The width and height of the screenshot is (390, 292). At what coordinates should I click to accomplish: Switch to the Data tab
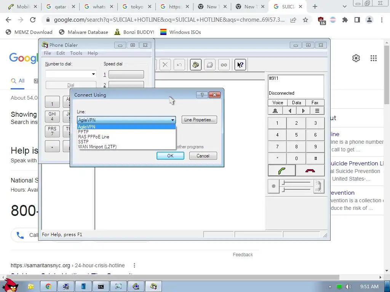(x=296, y=103)
